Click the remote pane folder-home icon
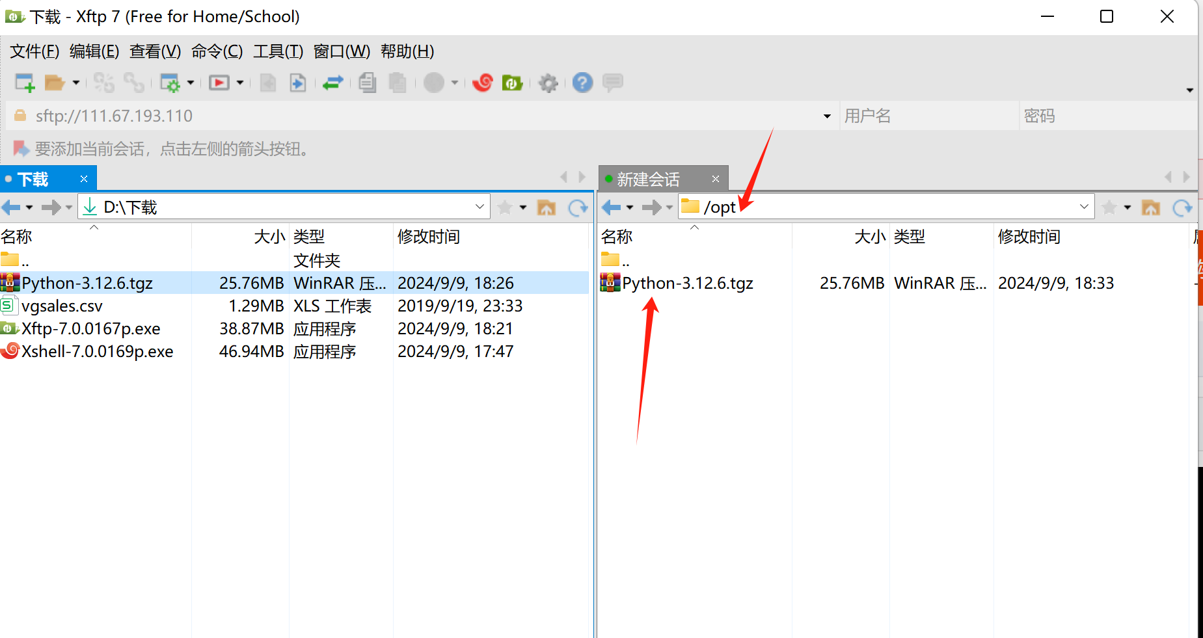Screen dimensions: 1203x638 click(1151, 207)
